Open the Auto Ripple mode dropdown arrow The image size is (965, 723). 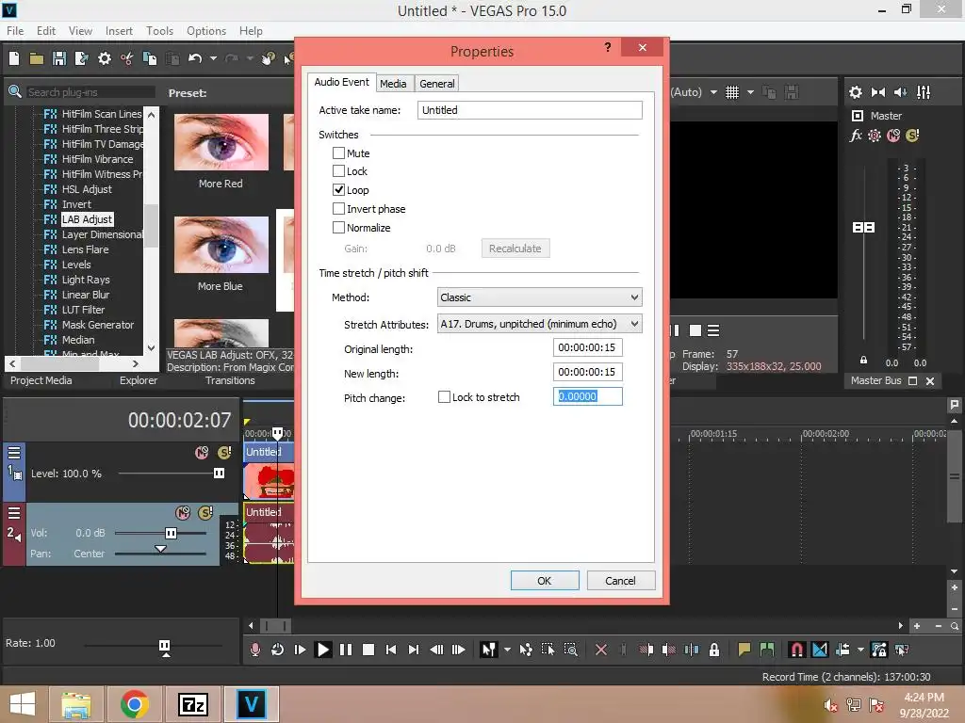pyautogui.click(x=860, y=650)
